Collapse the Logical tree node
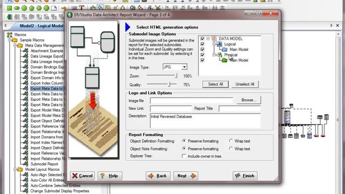The image size is (345, 194). coord(213,44)
